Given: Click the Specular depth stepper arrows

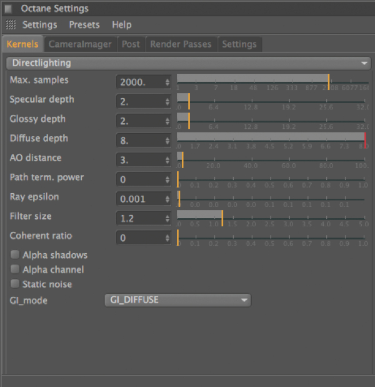Looking at the screenshot, I should click(x=167, y=101).
